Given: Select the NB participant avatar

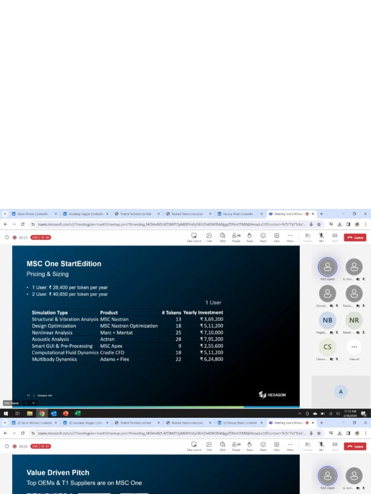Looking at the screenshot, I should [328, 320].
